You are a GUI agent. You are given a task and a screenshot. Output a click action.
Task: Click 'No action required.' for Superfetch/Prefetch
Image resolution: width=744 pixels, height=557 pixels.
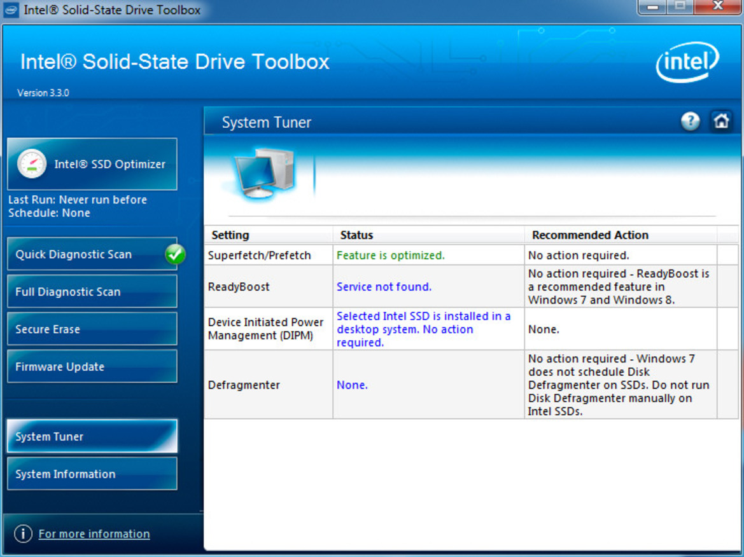coord(579,256)
